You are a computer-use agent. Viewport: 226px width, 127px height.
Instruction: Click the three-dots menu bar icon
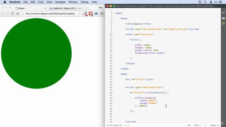tap(216, 2)
